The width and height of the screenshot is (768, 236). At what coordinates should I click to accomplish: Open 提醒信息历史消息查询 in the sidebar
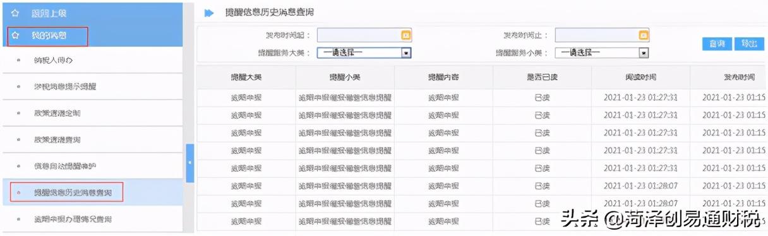click(73, 192)
